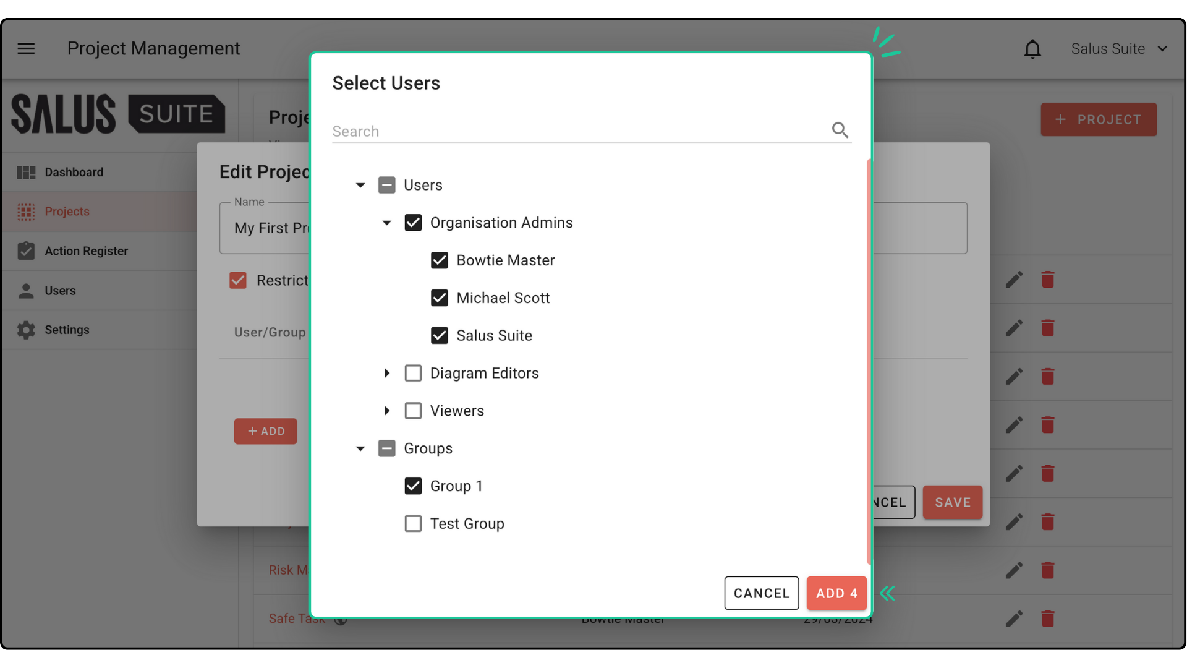Click CANCEL in Select Users dialog
Screen dimensions: 1187x668
pos(761,593)
